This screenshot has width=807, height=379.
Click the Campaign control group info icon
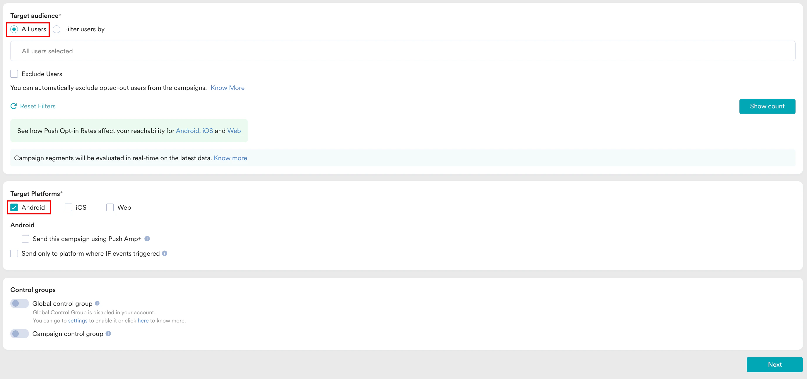108,334
